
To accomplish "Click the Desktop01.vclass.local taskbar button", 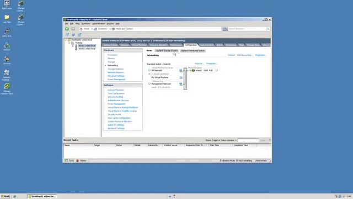I will (x=42, y=196).
